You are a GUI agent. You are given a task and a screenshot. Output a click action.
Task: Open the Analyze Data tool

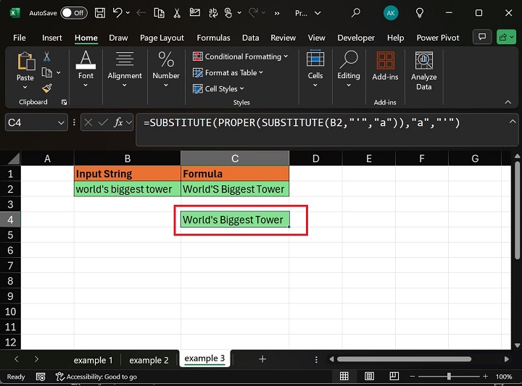pyautogui.click(x=423, y=71)
